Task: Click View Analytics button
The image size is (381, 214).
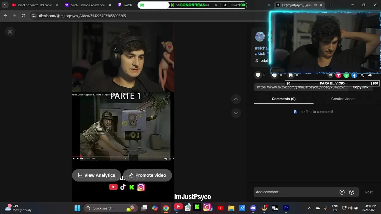Action: click(x=96, y=175)
